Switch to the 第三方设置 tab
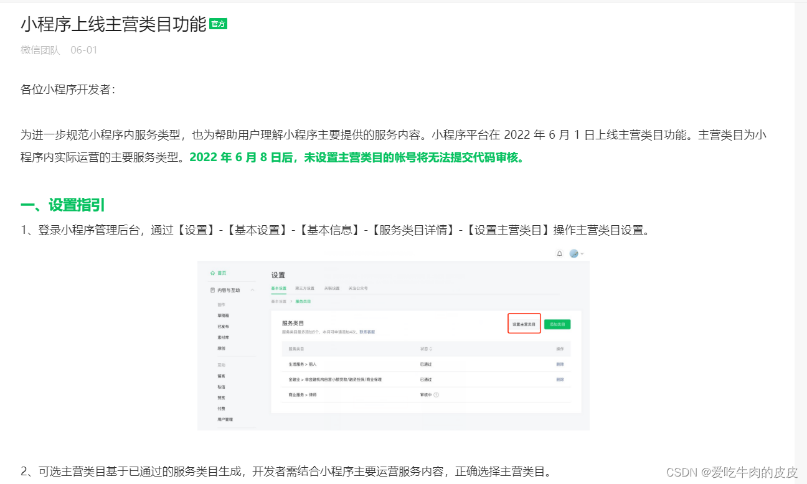The height and width of the screenshot is (484, 807). point(305,289)
